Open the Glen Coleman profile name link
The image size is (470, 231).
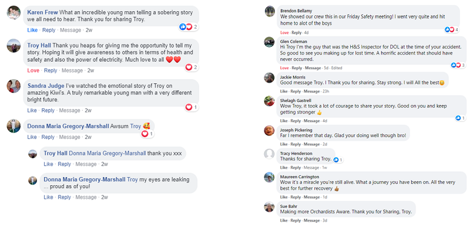click(293, 41)
